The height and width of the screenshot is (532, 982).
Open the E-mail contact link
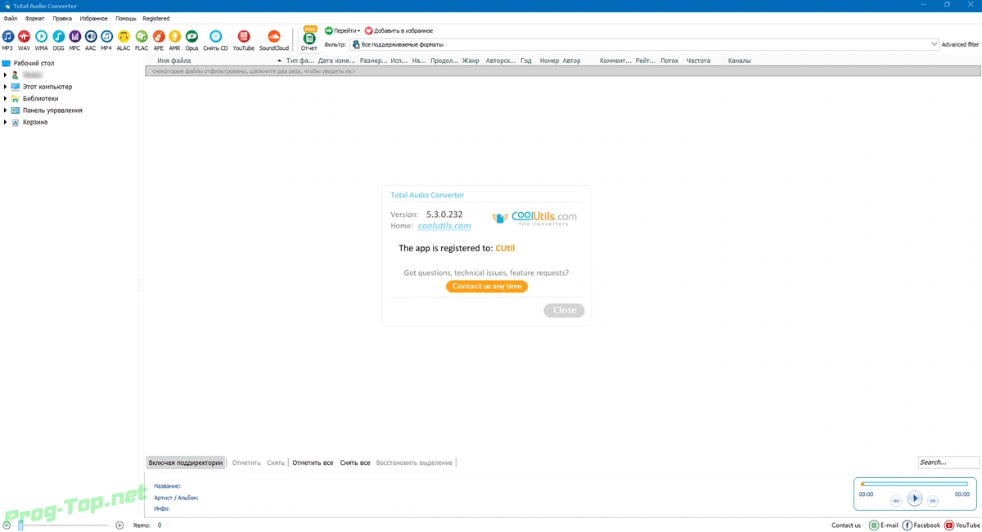884,525
